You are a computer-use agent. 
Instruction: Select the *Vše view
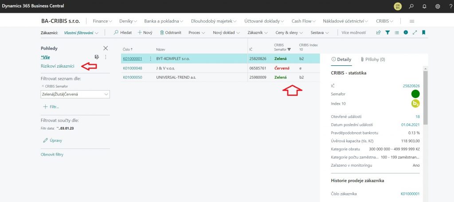45,57
